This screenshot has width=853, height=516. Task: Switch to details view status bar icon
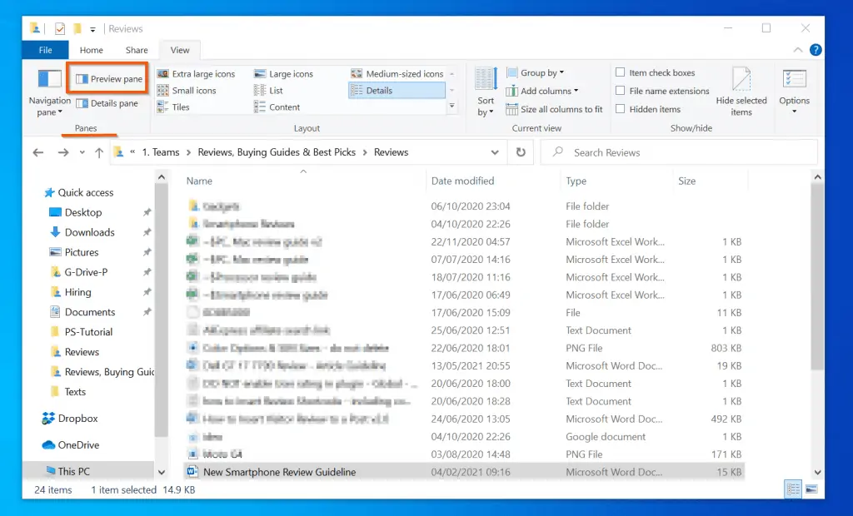[x=794, y=489]
